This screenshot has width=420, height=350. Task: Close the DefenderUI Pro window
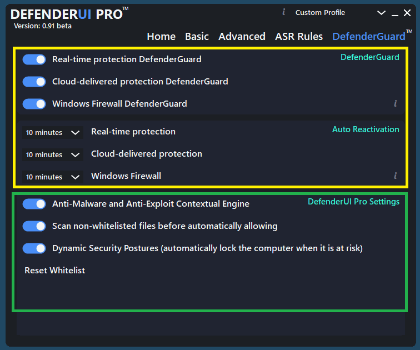(407, 13)
